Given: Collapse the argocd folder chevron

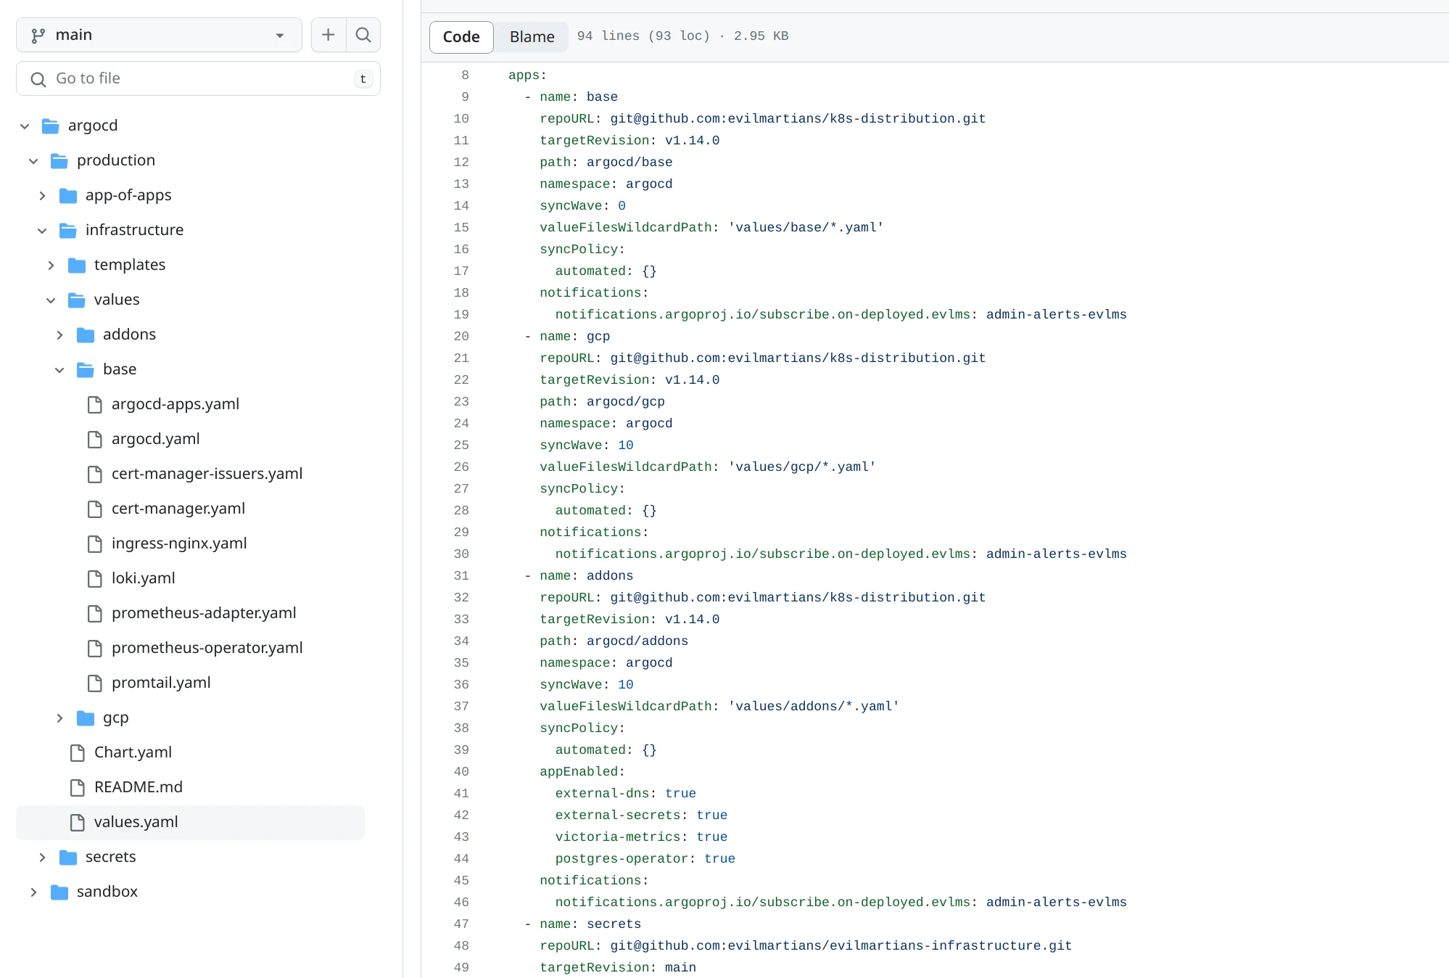Looking at the screenshot, I should click(x=25, y=126).
